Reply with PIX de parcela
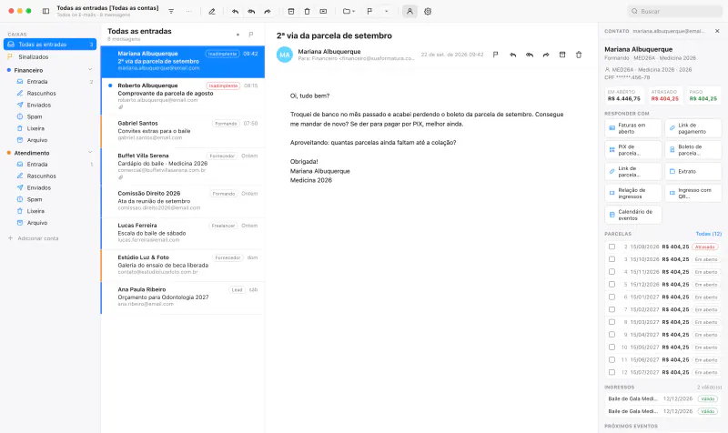Image resolution: width=728 pixels, height=433 pixels. point(633,150)
